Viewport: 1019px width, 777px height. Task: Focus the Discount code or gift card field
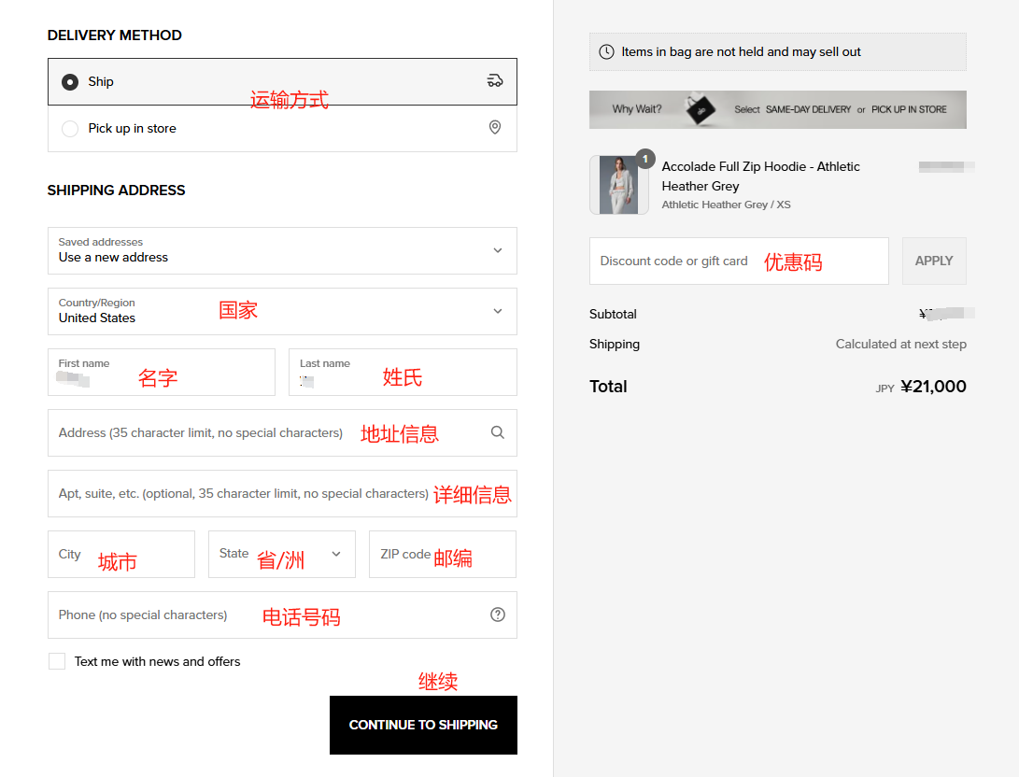(x=738, y=261)
